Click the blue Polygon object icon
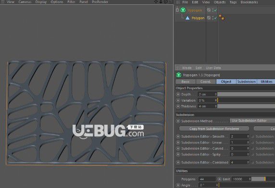The height and width of the screenshot is (188, 275). (187, 18)
